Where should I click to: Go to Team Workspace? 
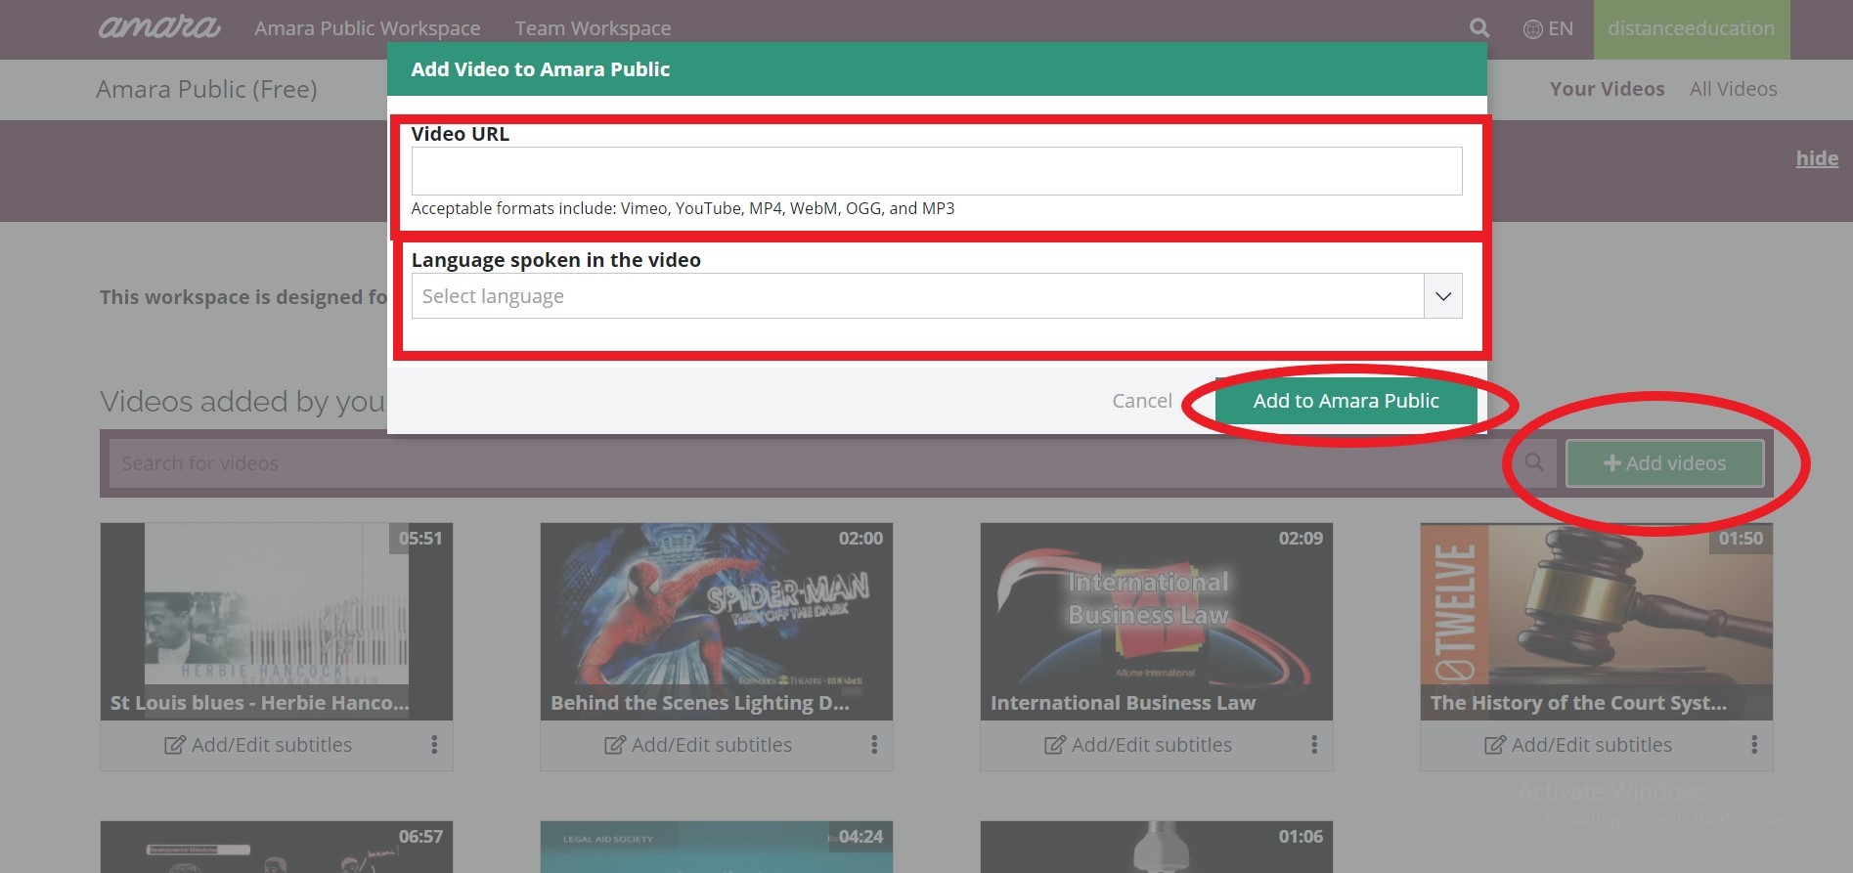click(x=593, y=29)
